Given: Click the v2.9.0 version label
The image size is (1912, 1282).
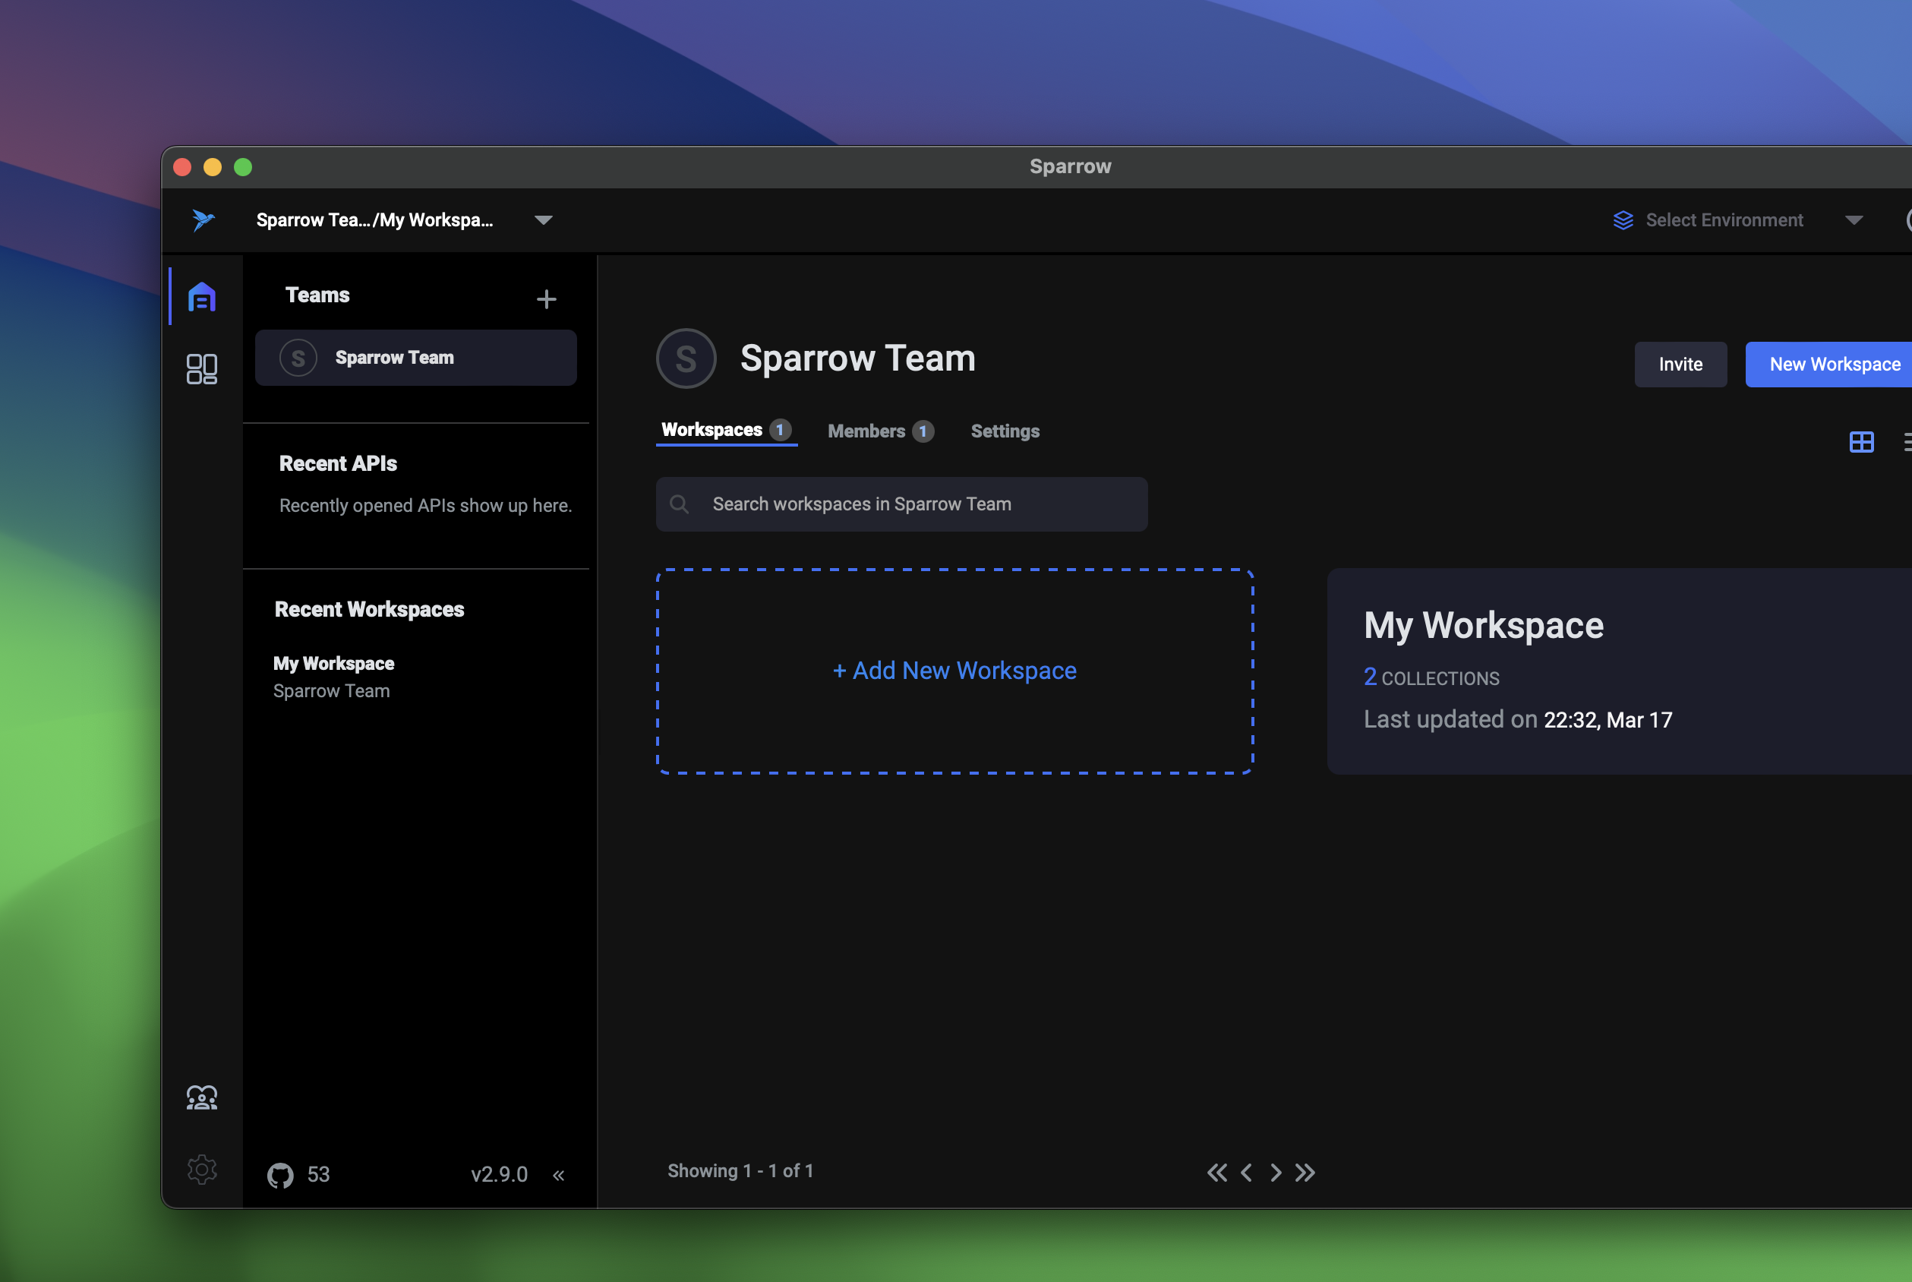Looking at the screenshot, I should (x=499, y=1175).
